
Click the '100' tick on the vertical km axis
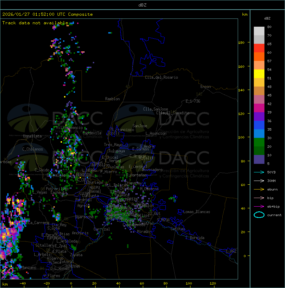pos(241,138)
